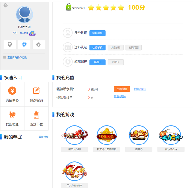Open the 充值记录>> link
Viewport: 195px width, 188px height.
tap(140, 89)
